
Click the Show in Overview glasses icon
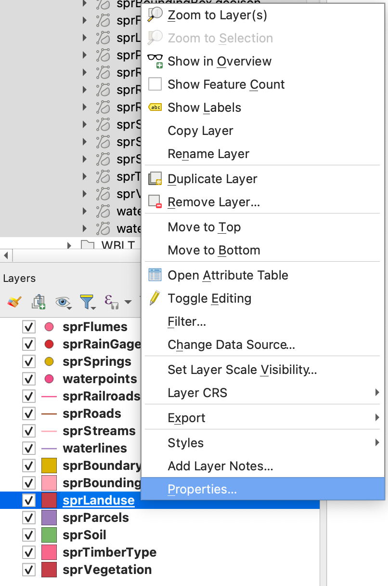pyautogui.click(x=155, y=61)
